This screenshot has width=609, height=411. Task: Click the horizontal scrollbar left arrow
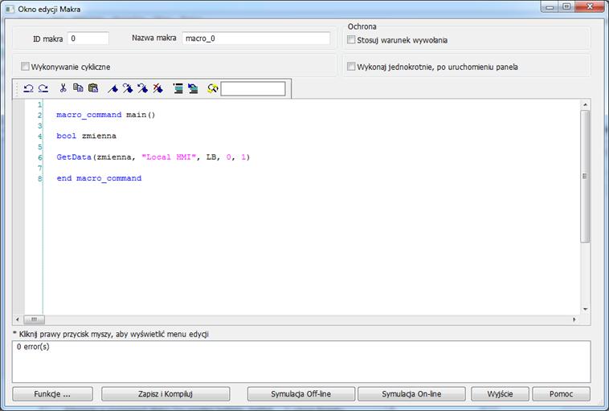tap(18, 319)
